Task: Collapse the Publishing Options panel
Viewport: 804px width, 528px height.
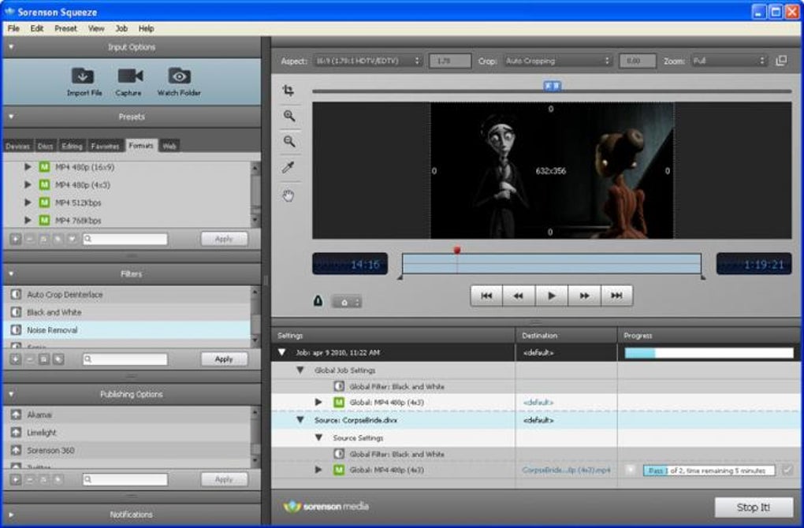Action: point(11,394)
